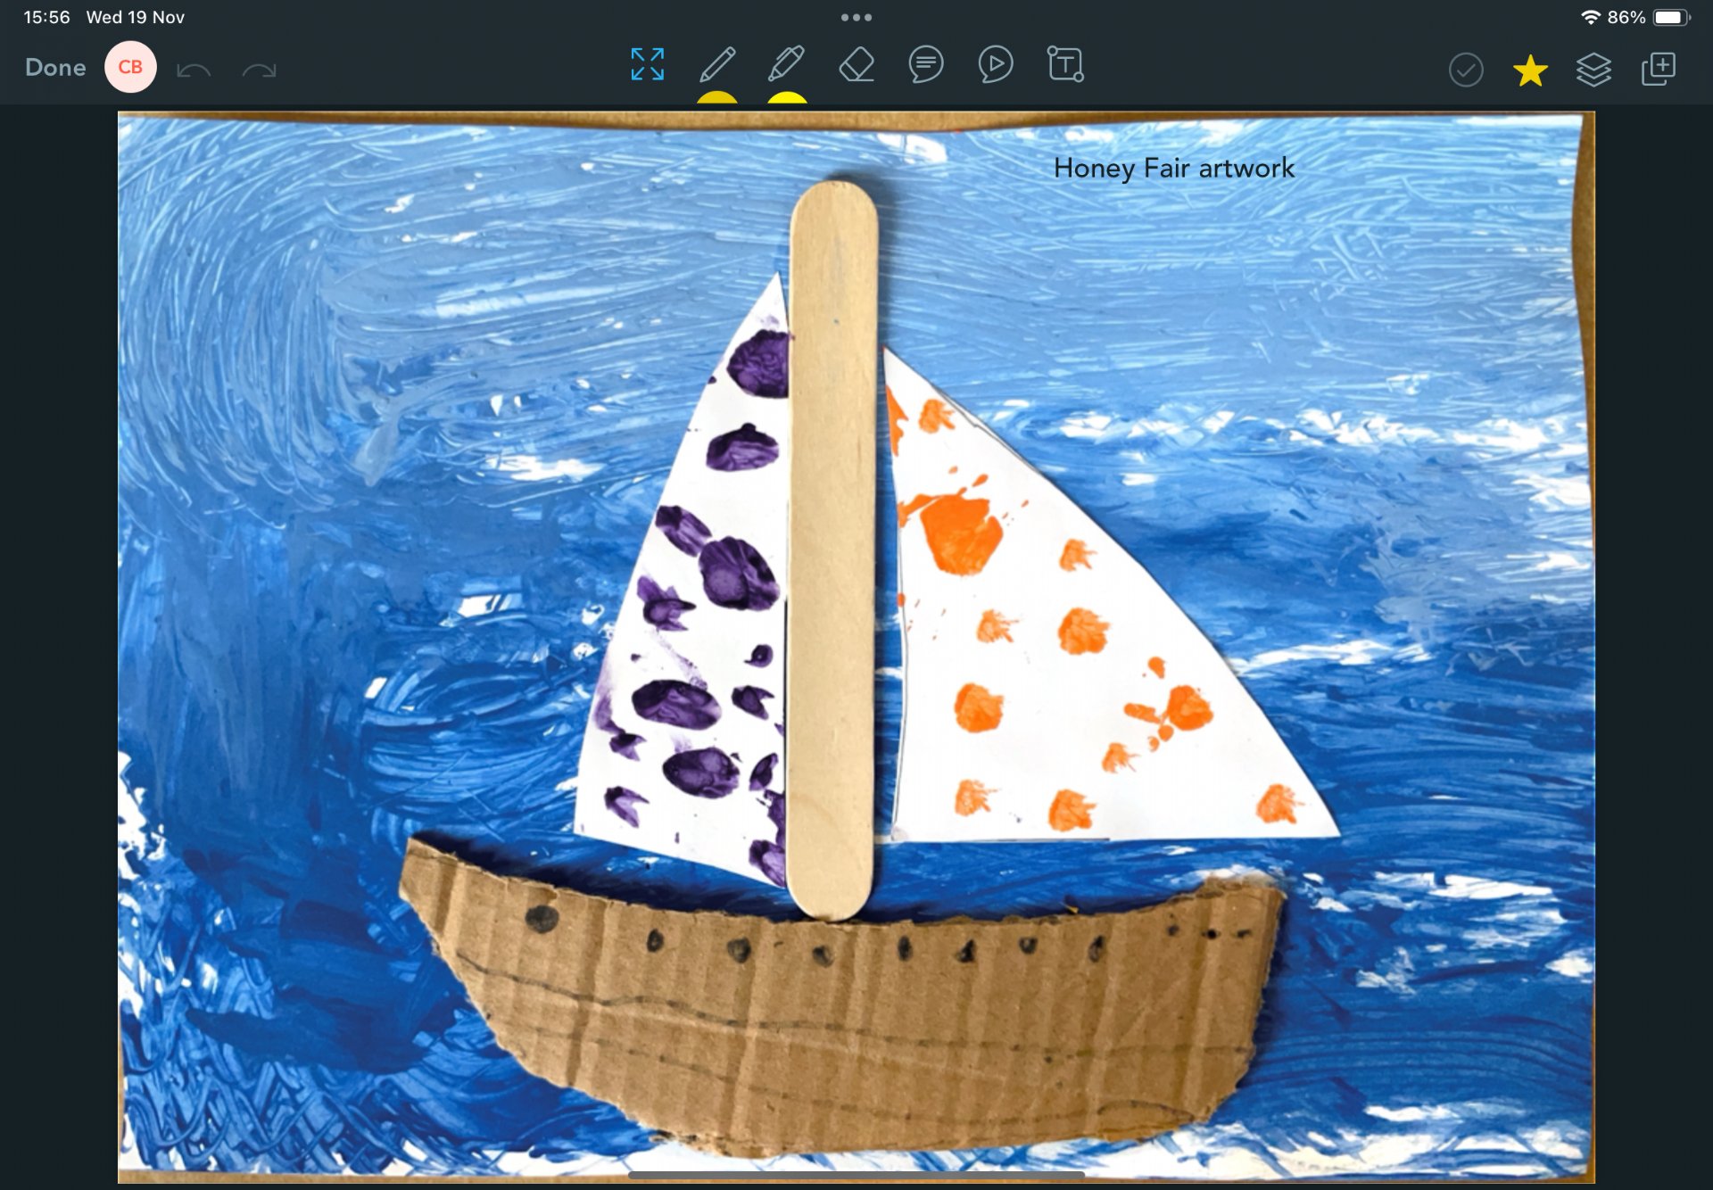Viewport: 1713px width, 1190px height.
Task: Open the voice recording bubble tool
Action: (x=995, y=65)
